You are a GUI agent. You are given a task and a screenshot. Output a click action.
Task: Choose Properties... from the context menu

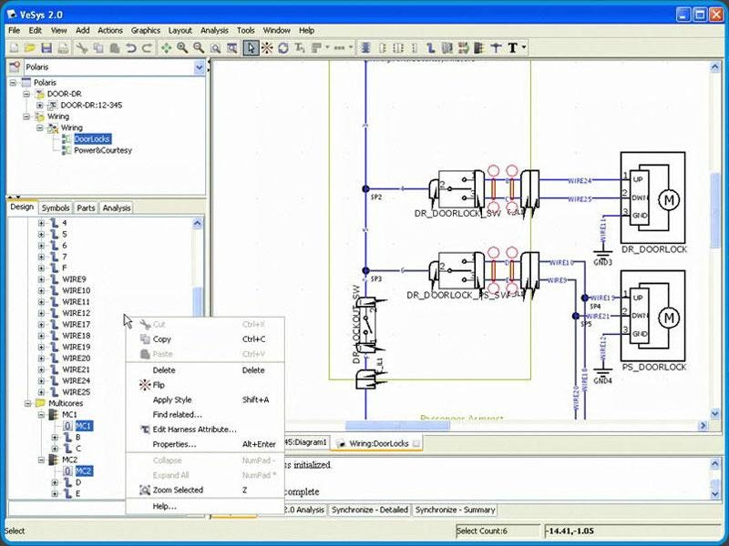click(x=174, y=444)
